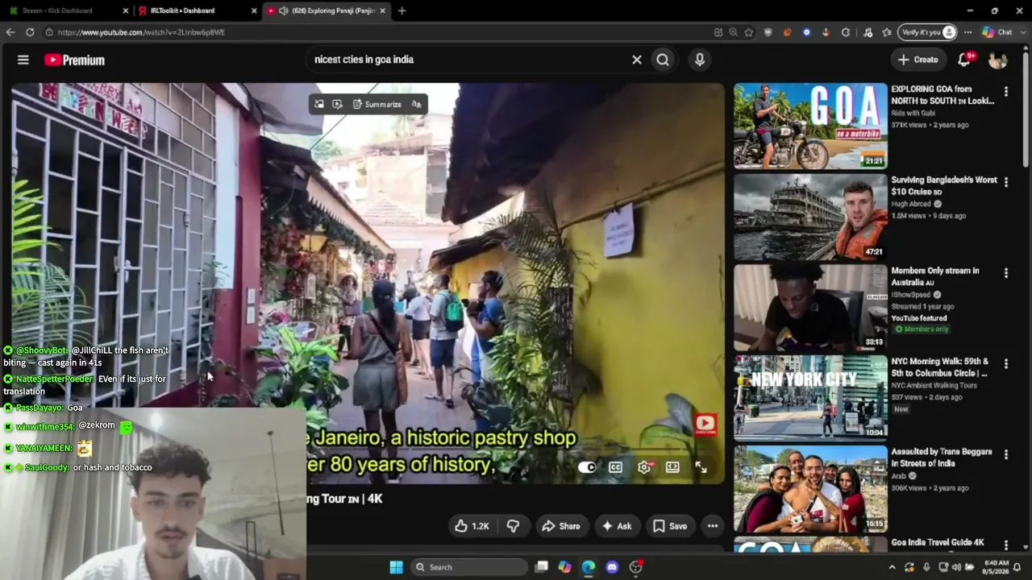
Task: Enter fullscreen on the video
Action: tap(701, 467)
